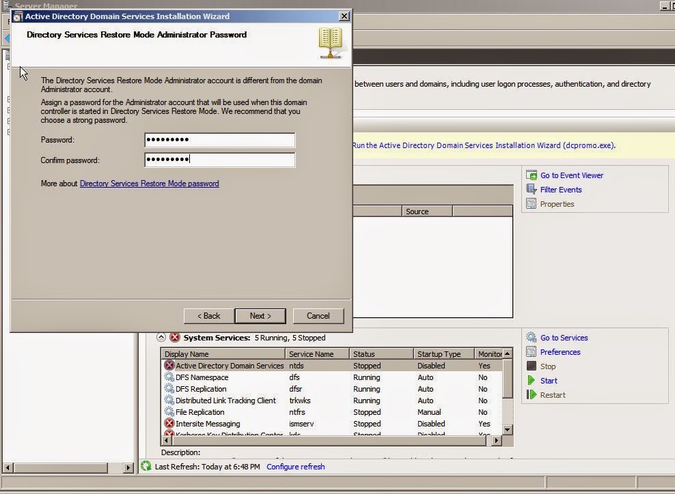Click the Restart service text
The width and height of the screenshot is (675, 494).
(x=553, y=394)
